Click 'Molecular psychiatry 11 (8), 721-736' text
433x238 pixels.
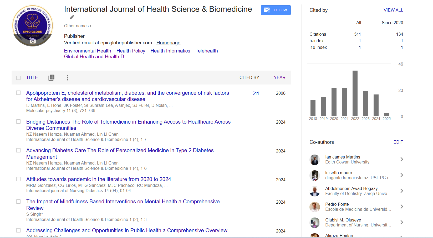point(61,110)
